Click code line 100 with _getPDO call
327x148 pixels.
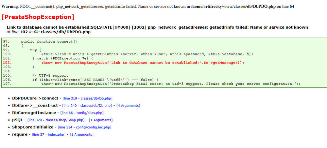[147, 54]
